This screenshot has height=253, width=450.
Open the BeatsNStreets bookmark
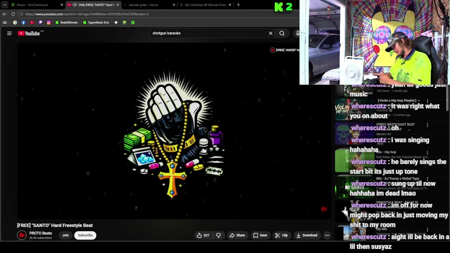tap(66, 22)
